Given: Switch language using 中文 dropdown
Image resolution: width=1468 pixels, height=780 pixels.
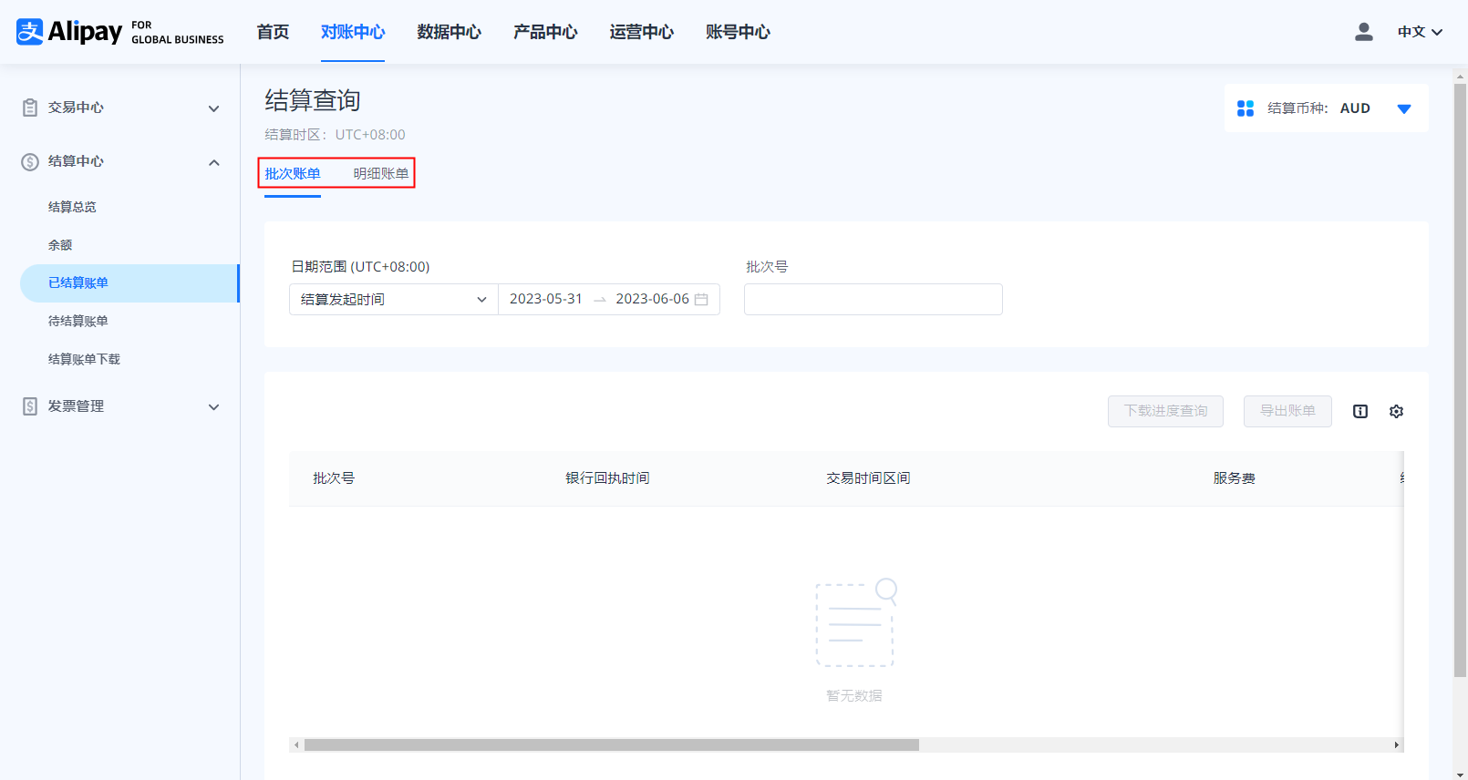Looking at the screenshot, I should pyautogui.click(x=1420, y=32).
